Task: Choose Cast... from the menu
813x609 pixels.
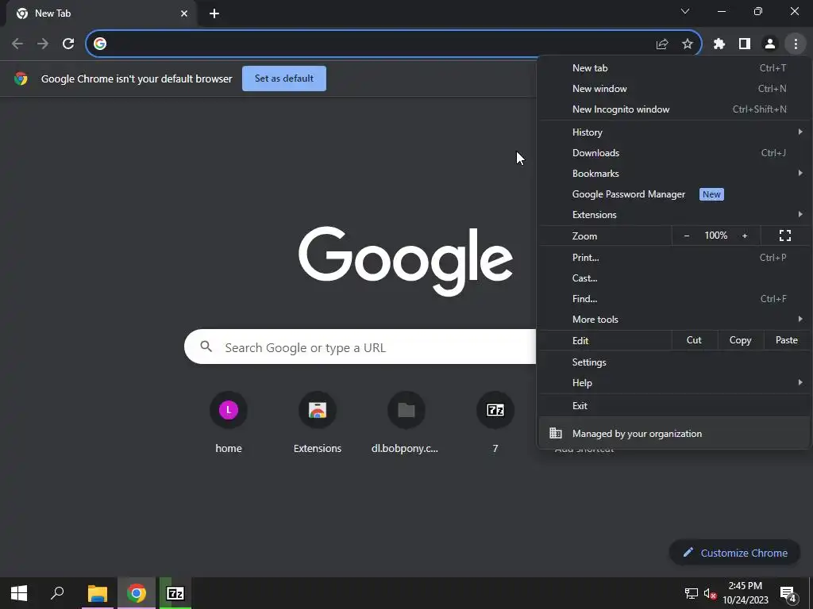Action: click(674, 278)
